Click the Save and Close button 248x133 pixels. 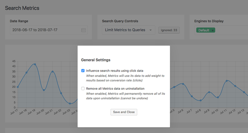124,112
